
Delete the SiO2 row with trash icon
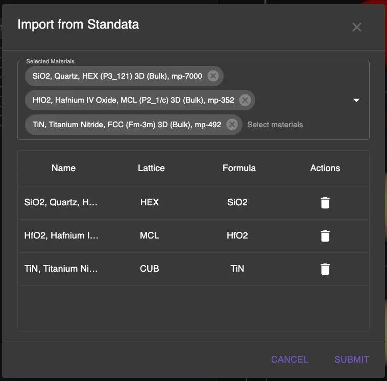click(x=325, y=203)
